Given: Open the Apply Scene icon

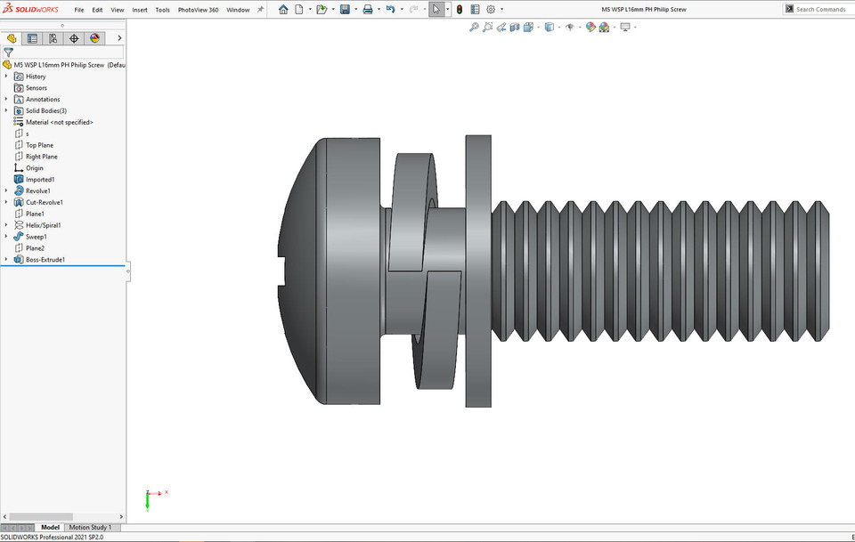Looking at the screenshot, I should [604, 27].
